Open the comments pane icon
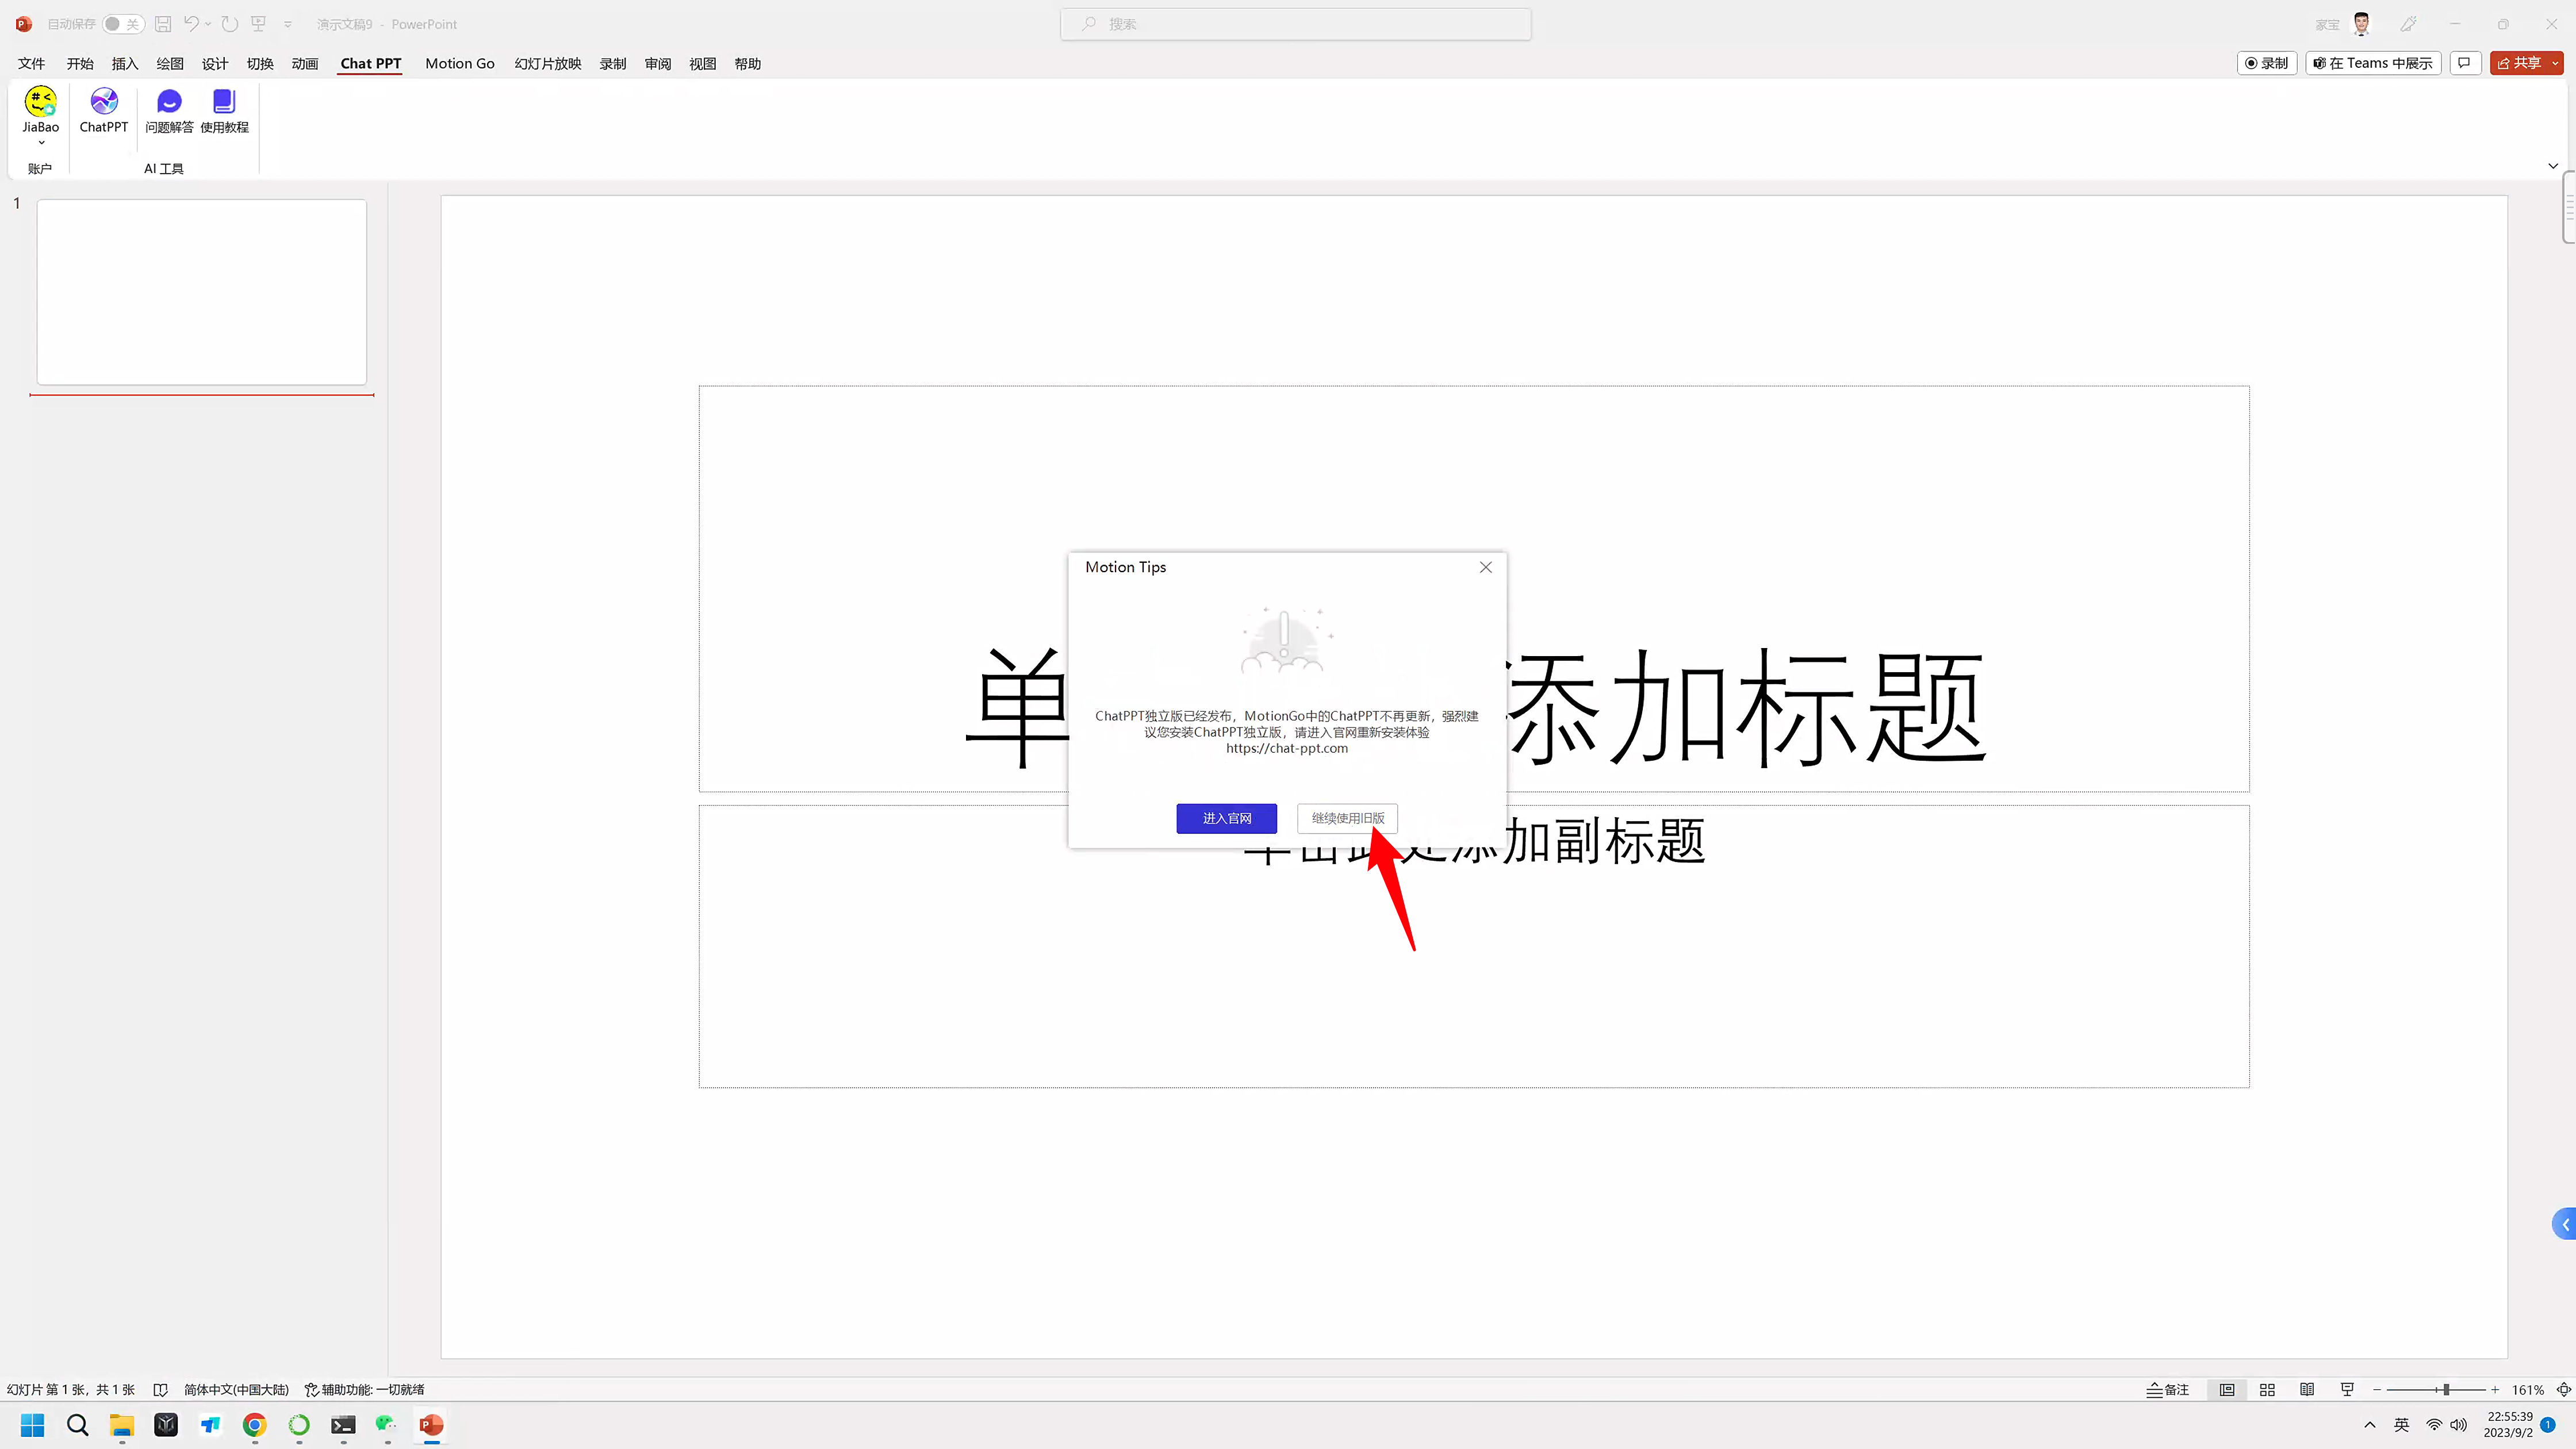This screenshot has width=2576, height=1449. click(x=2465, y=63)
